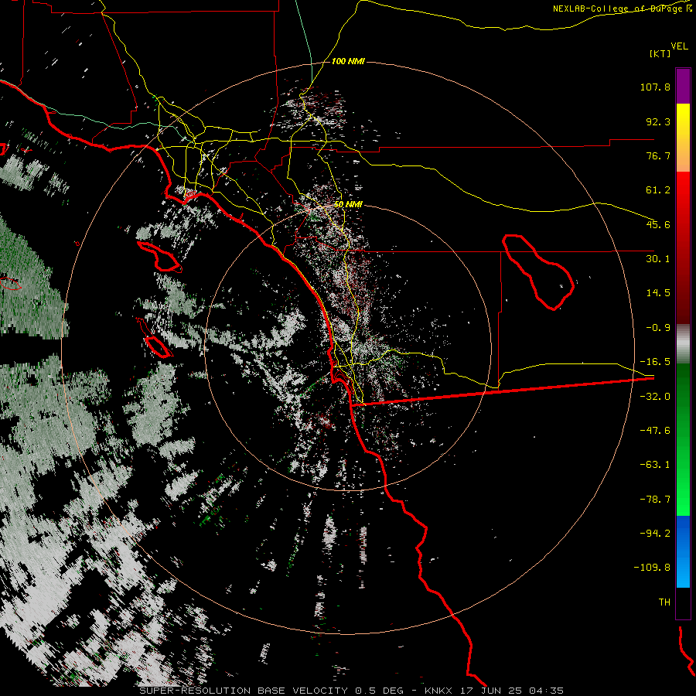Click the blue segment of the color bar

click(x=683, y=551)
